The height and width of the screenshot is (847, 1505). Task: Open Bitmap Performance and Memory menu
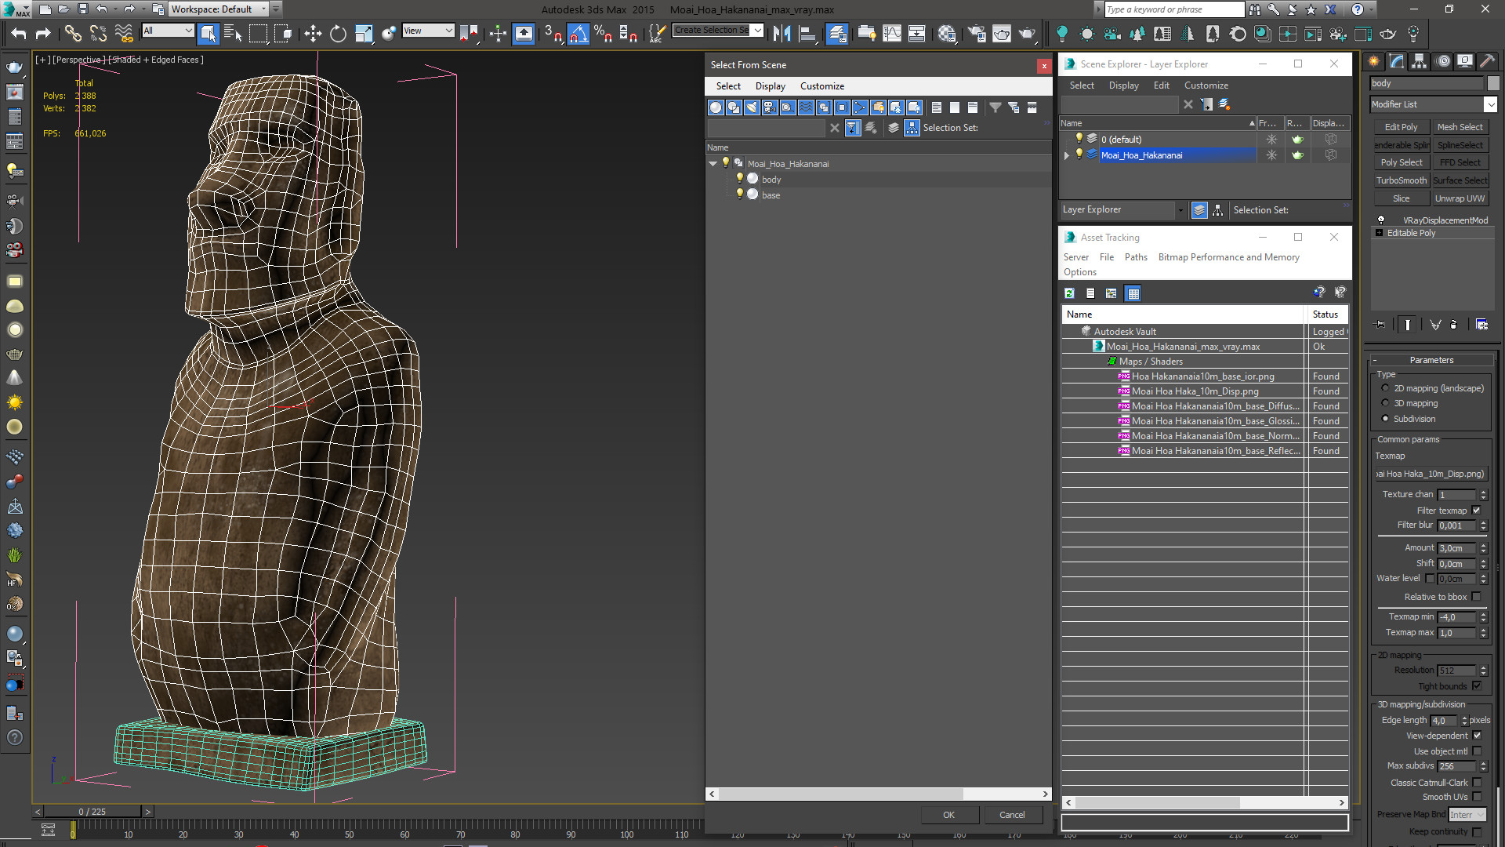pos(1228,257)
